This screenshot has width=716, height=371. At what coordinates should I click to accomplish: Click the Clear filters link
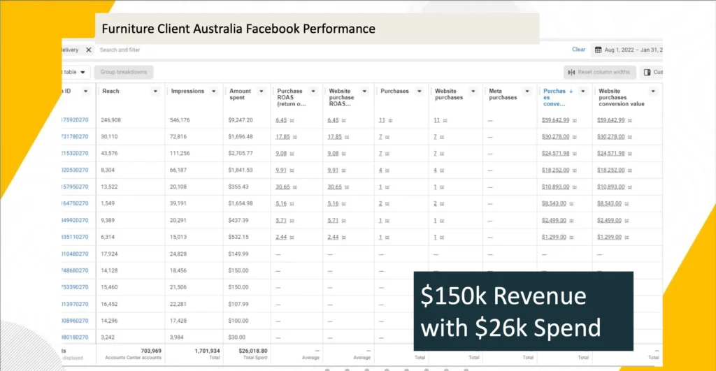578,50
